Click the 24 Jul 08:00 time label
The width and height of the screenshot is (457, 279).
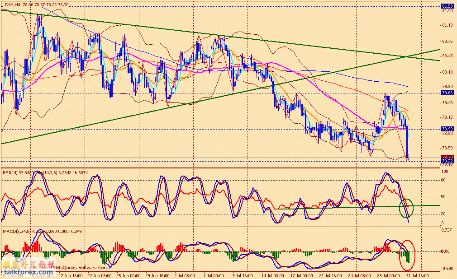359,275
